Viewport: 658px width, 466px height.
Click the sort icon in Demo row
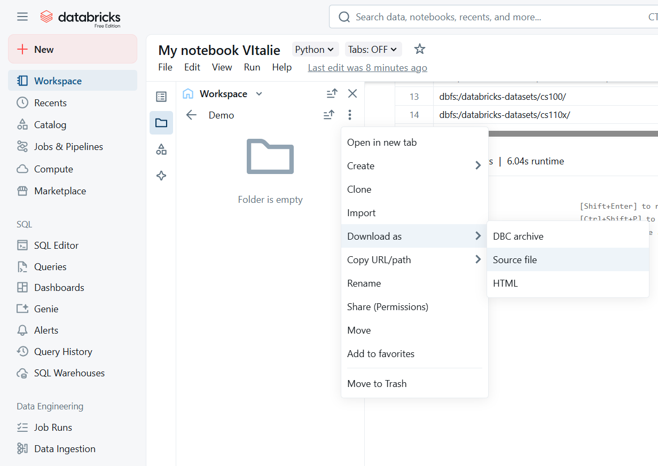click(329, 115)
